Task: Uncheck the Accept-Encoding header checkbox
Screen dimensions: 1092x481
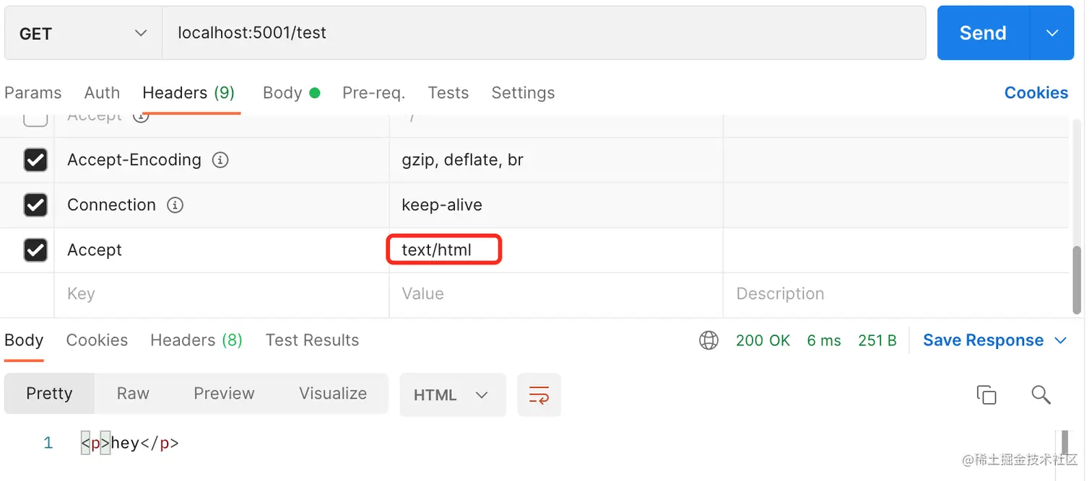Action: point(35,160)
